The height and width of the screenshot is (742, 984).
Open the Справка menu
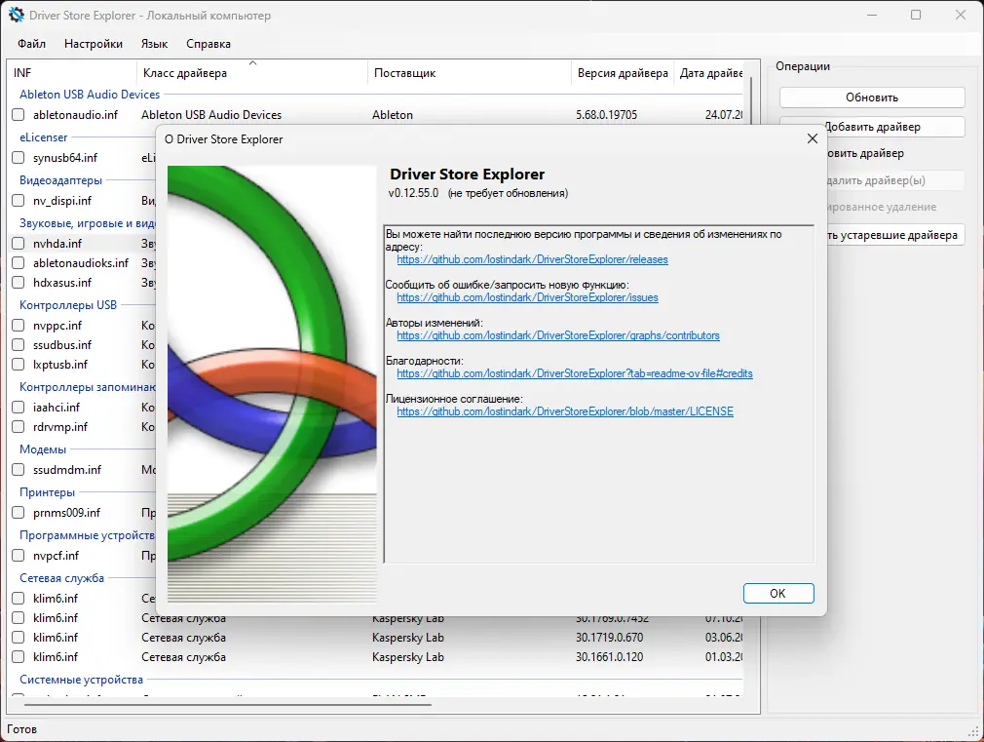click(x=208, y=43)
